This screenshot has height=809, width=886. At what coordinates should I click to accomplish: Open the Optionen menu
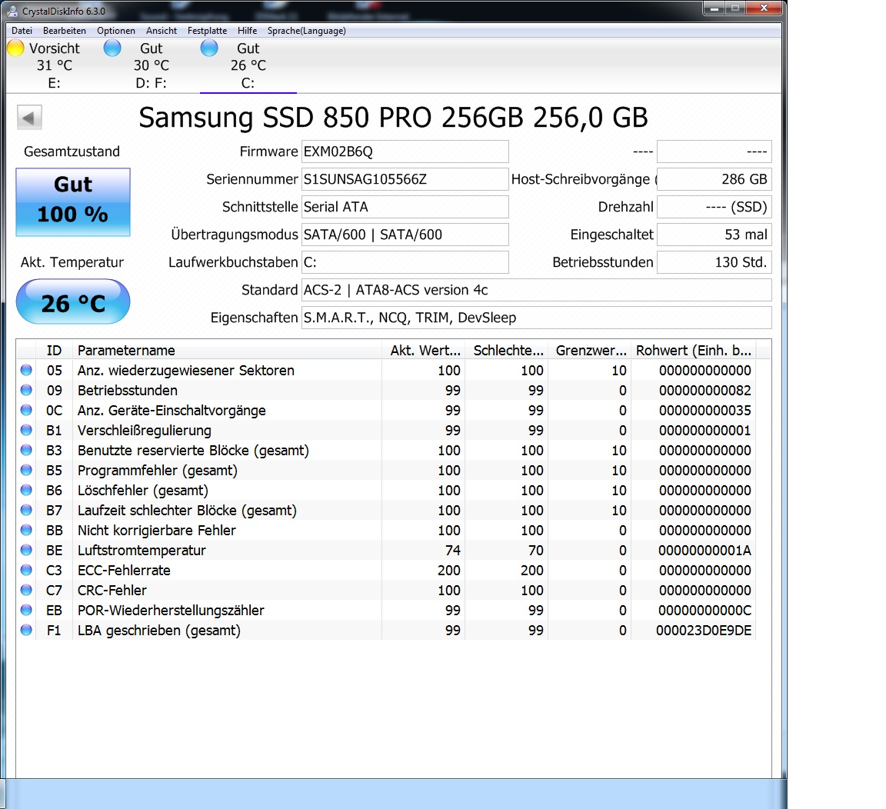(x=116, y=31)
